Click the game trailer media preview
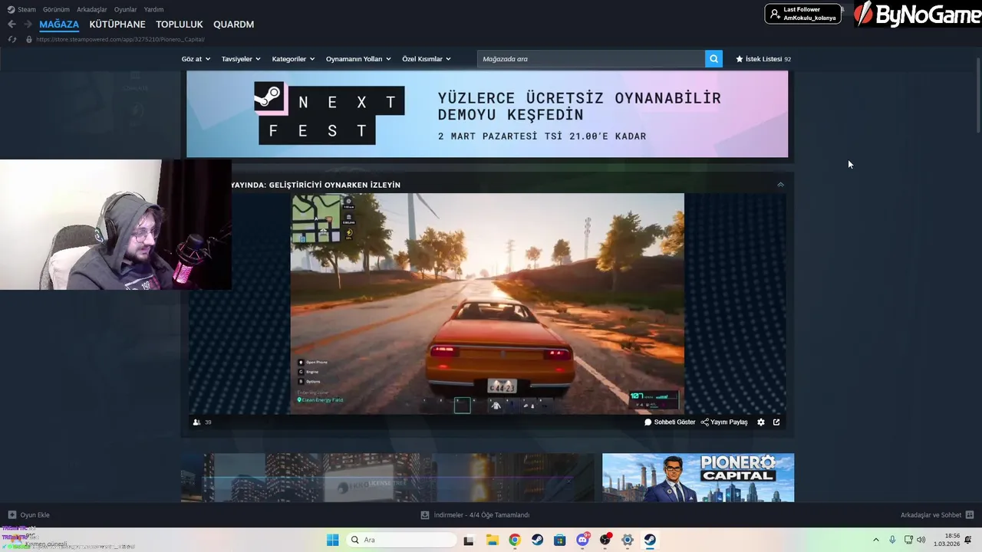This screenshot has height=552, width=982. click(387, 478)
